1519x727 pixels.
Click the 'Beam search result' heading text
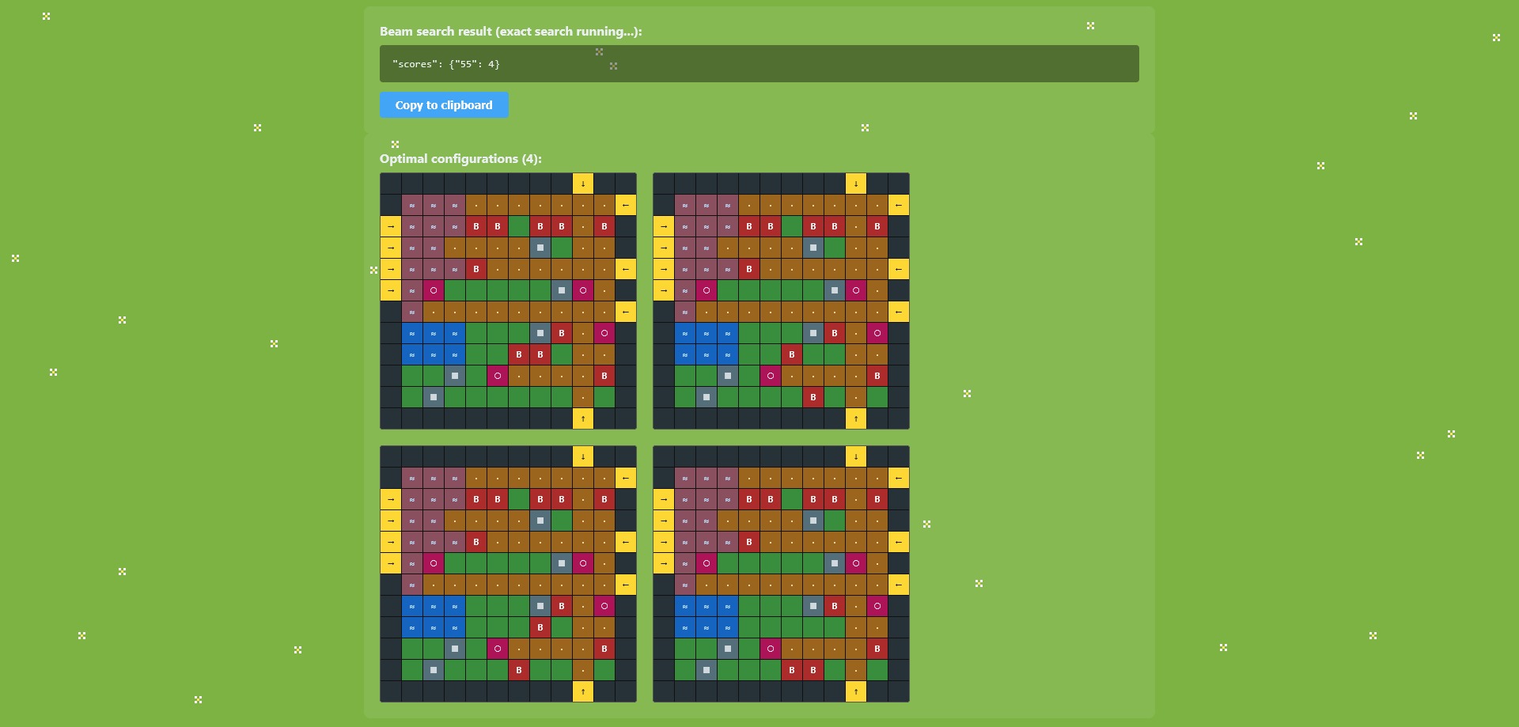pyautogui.click(x=510, y=32)
